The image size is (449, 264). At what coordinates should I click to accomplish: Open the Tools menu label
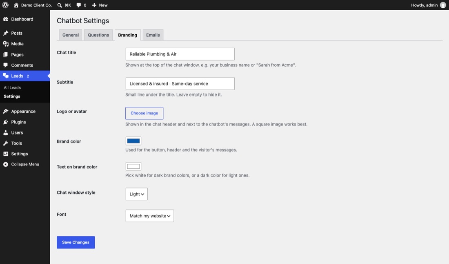click(x=16, y=143)
